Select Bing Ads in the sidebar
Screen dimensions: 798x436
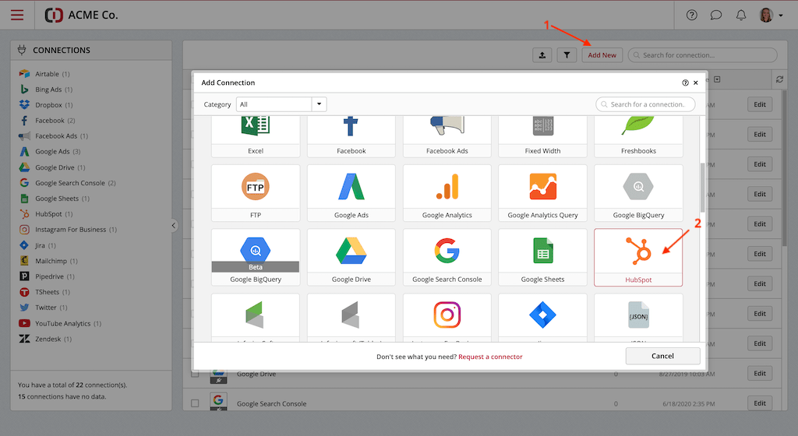(x=46, y=90)
